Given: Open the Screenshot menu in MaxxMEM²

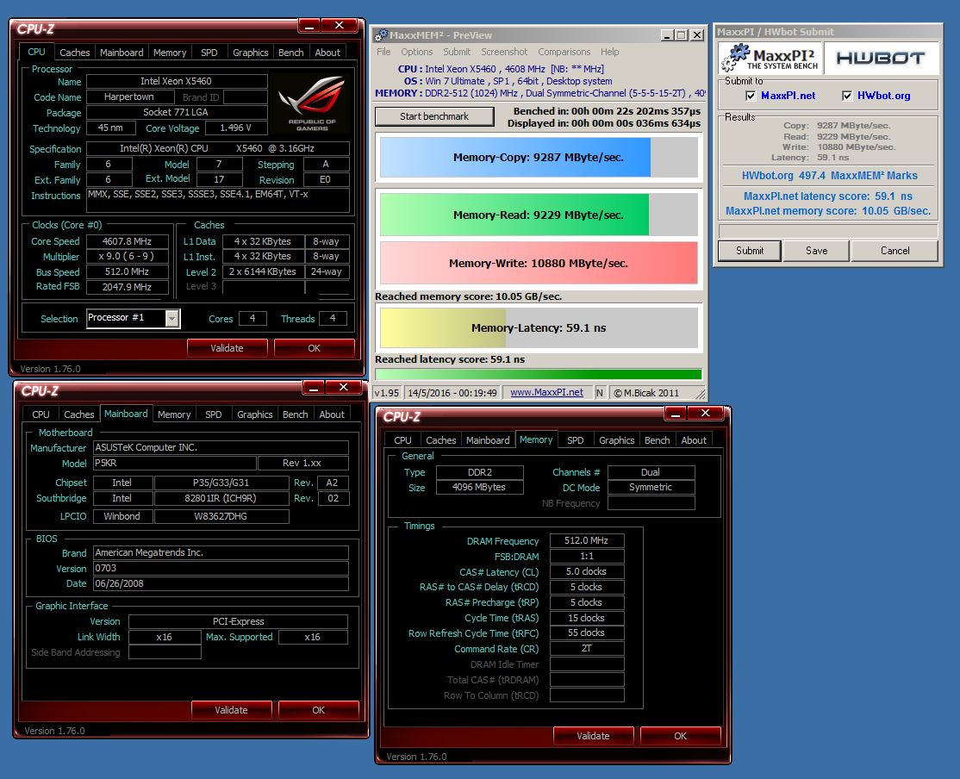Looking at the screenshot, I should pyautogui.click(x=504, y=52).
